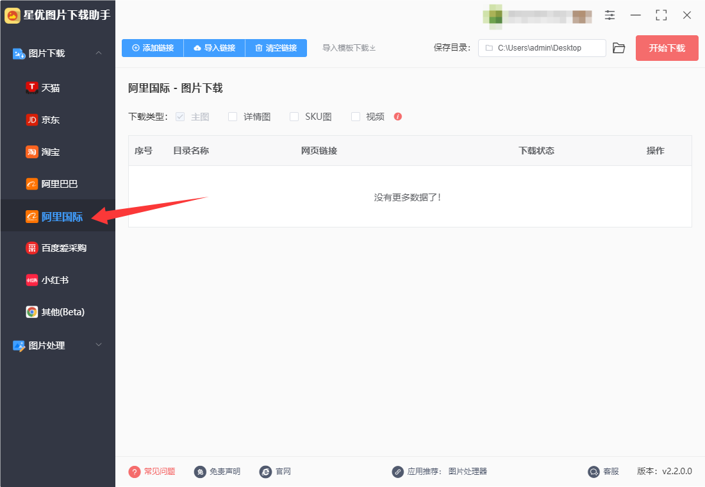The width and height of the screenshot is (705, 487).
Task: Click the 导入链接 button
Action: tap(215, 48)
